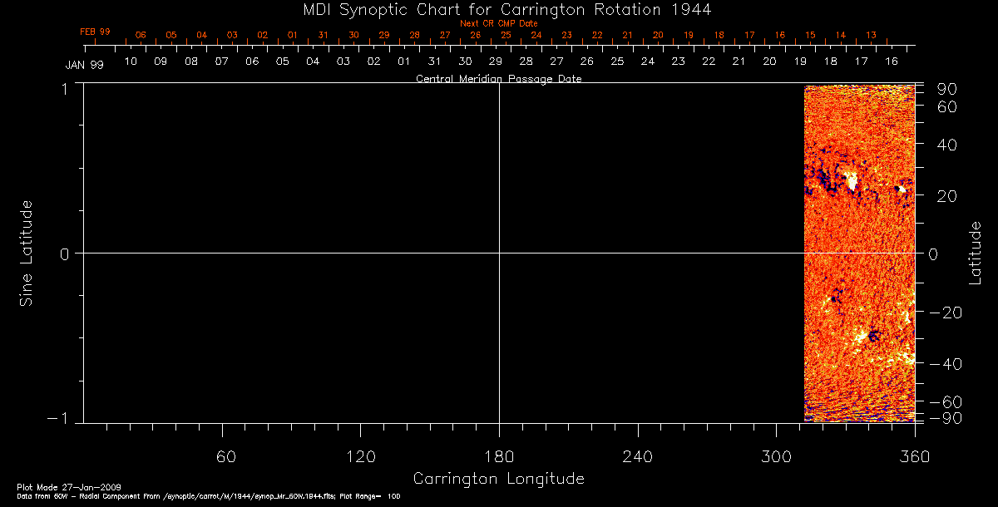Click the chart title mentioning Carrington Rotation 1944
The image size is (998, 507).
[x=498, y=9]
